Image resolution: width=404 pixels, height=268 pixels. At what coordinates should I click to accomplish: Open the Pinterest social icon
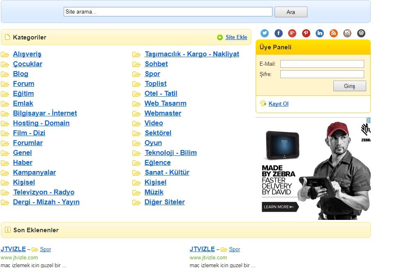(306, 33)
